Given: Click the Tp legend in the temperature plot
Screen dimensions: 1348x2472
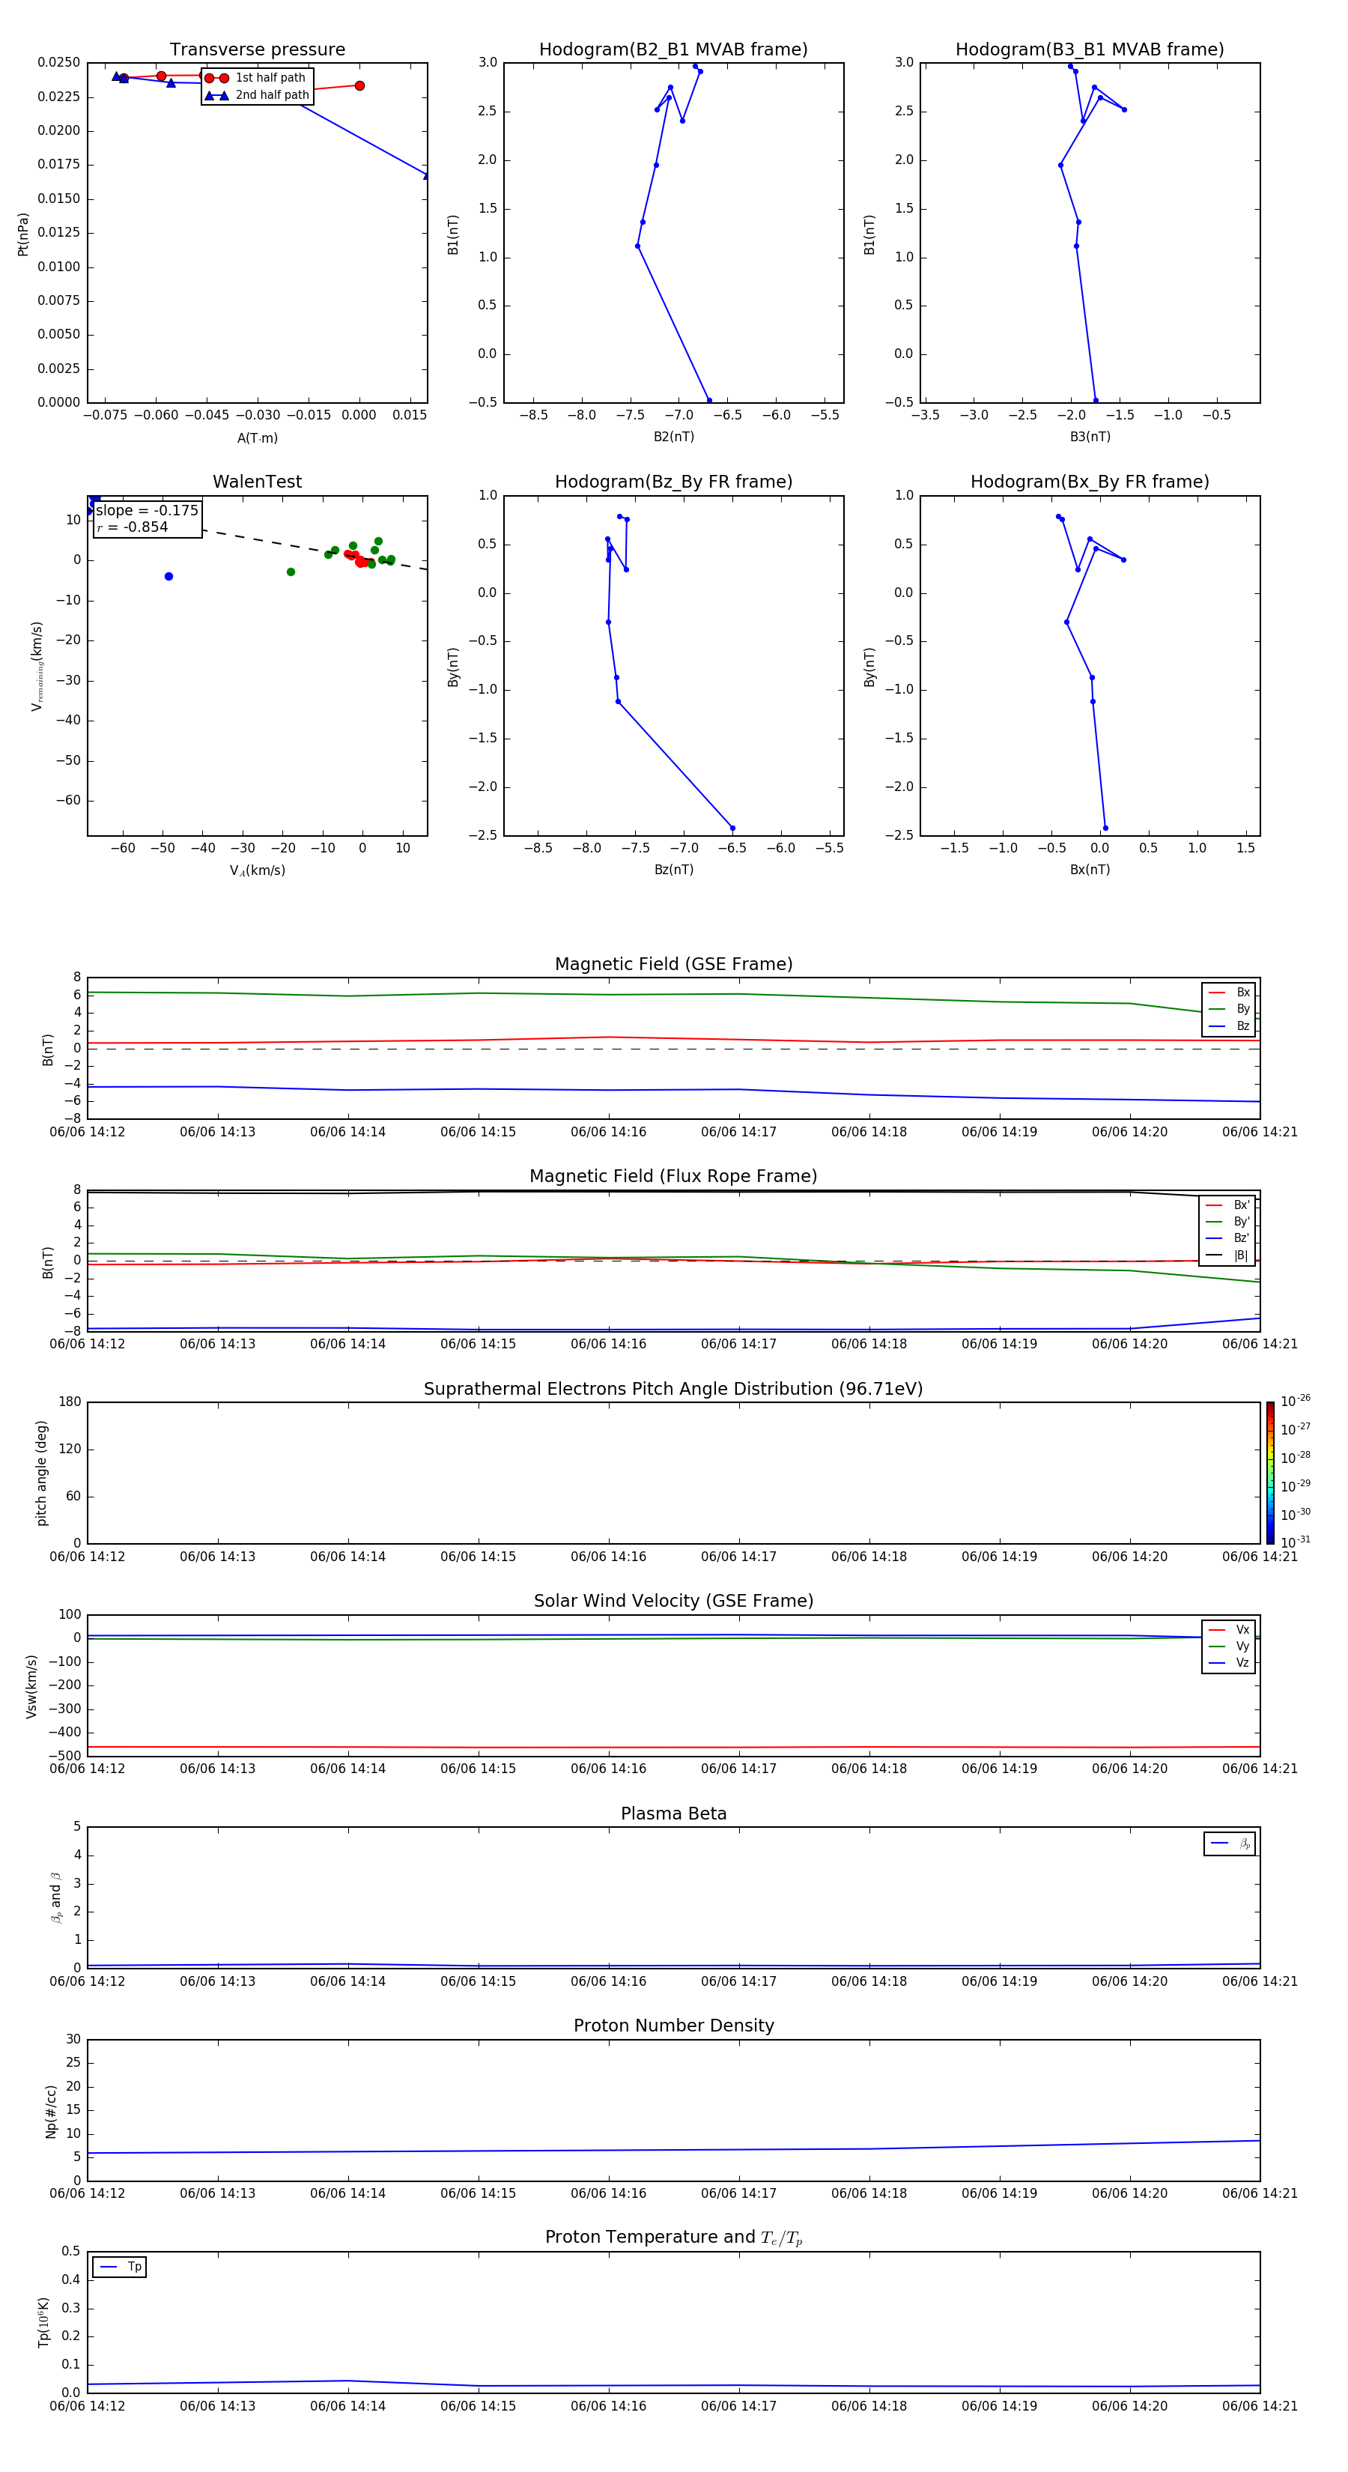Looking at the screenshot, I should tap(119, 2267).
